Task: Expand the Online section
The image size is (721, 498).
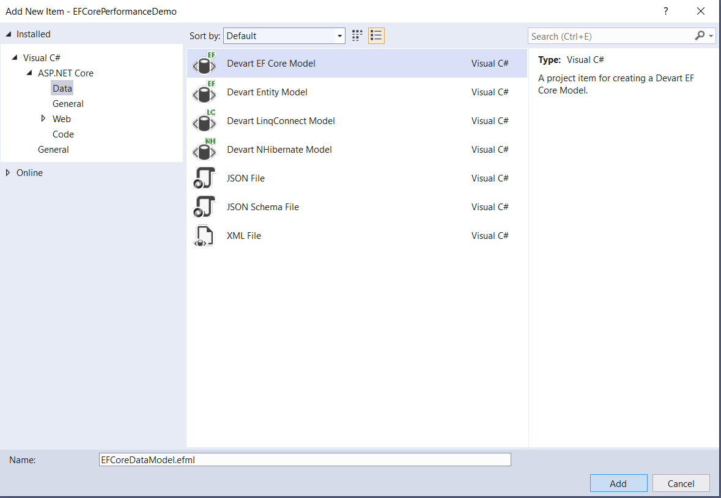Action: [8, 173]
